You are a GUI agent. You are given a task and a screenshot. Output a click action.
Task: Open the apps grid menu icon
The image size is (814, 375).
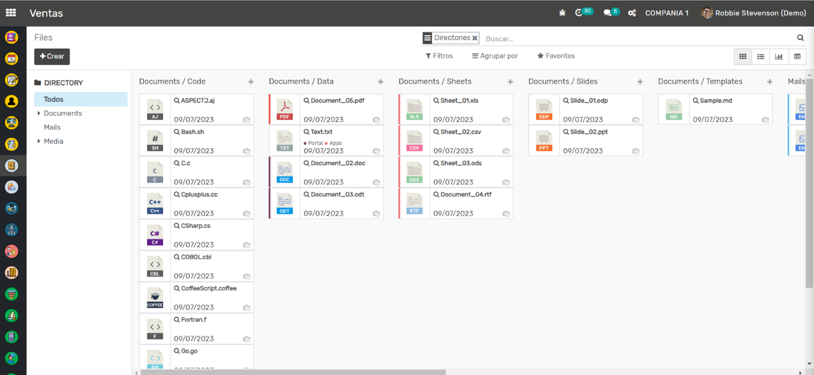click(x=11, y=13)
